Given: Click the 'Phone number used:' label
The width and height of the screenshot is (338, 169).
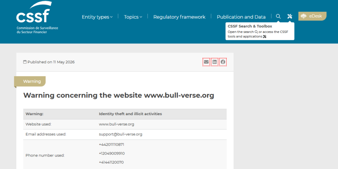Looking at the screenshot, I should coord(45,155).
